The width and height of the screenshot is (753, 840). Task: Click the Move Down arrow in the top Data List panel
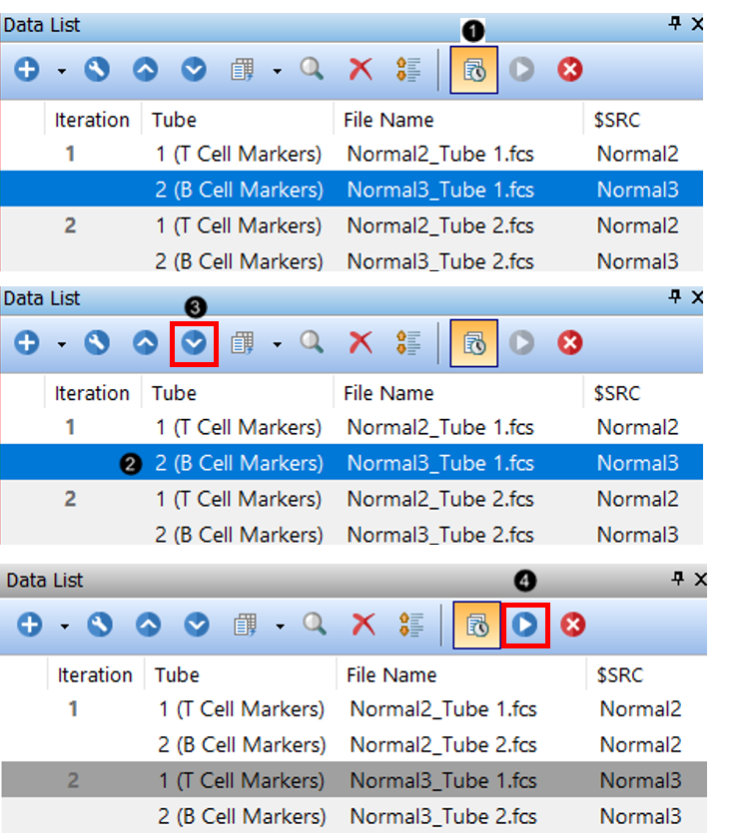(194, 69)
